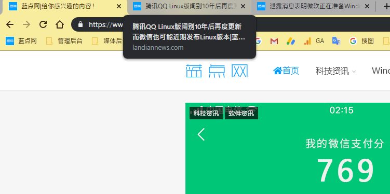Switch to the 腾讯QQ Linux版 tab
Image resolution: width=390 pixels, height=194 pixels.
[x=190, y=6]
